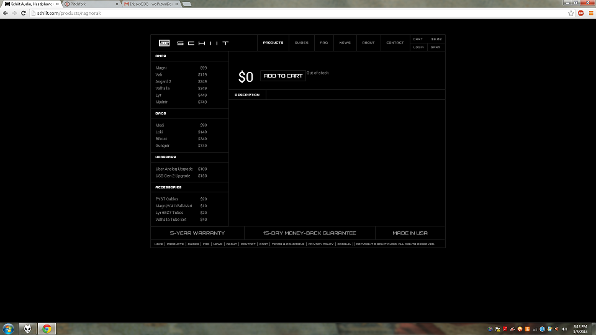The width and height of the screenshot is (596, 335).
Task: Open the volume speaker tray icon
Action: point(564,329)
